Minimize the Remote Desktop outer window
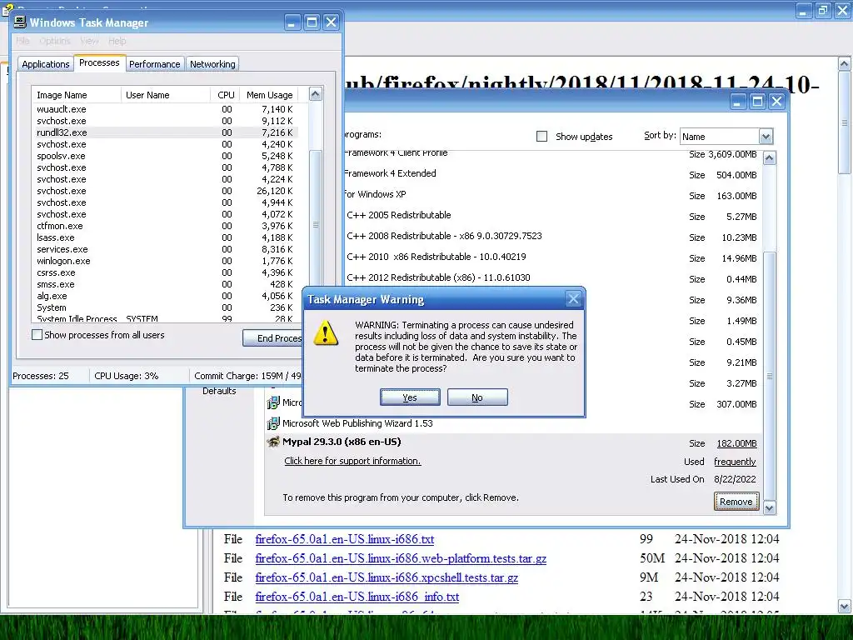Screen dimensions: 853x640 click(804, 10)
